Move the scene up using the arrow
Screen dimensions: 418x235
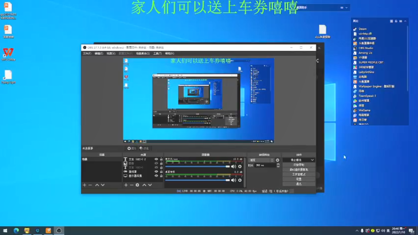pos(97,185)
